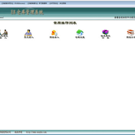Open the goods entry boxes icon
135x135 pixels.
54,33
